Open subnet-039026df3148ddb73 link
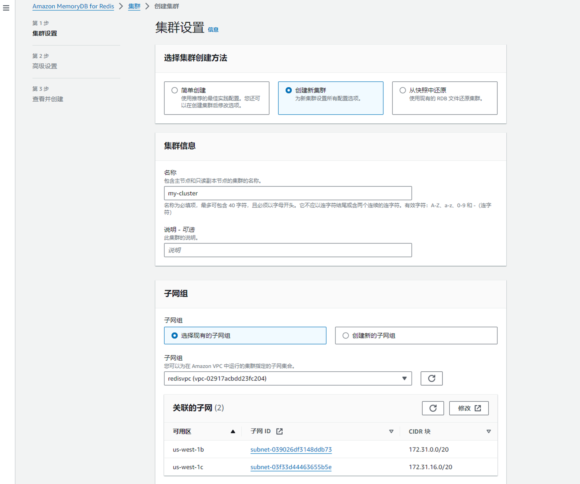This screenshot has width=580, height=484. [291, 449]
